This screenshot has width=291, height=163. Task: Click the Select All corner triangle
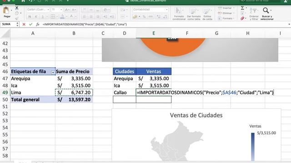coord(5,34)
